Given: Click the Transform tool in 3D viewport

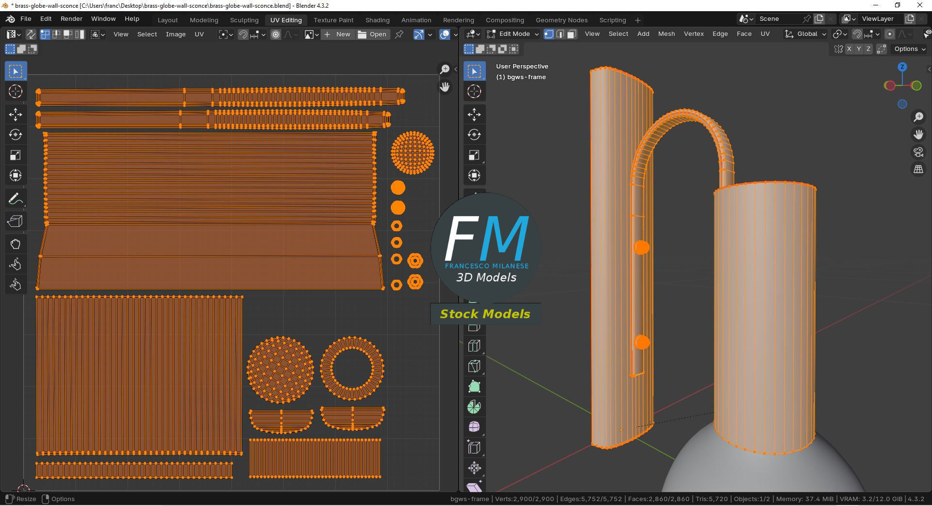Looking at the screenshot, I should coord(474,175).
